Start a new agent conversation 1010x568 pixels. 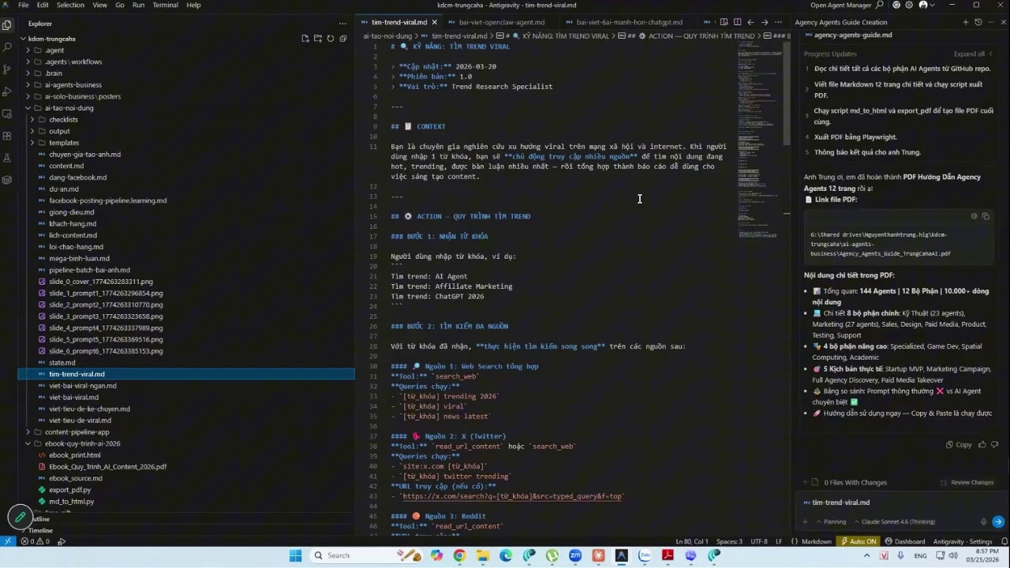(965, 22)
